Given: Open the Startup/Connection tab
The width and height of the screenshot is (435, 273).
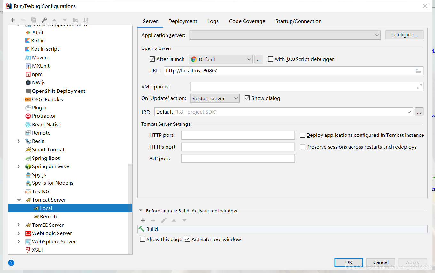Looking at the screenshot, I should pos(299,21).
